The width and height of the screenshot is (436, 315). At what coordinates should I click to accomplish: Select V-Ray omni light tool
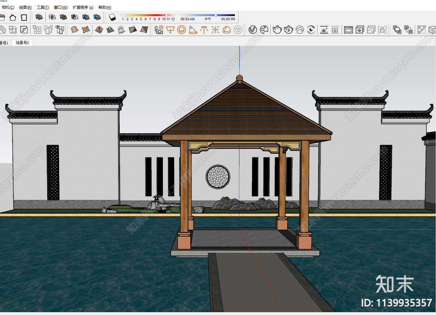215,30
